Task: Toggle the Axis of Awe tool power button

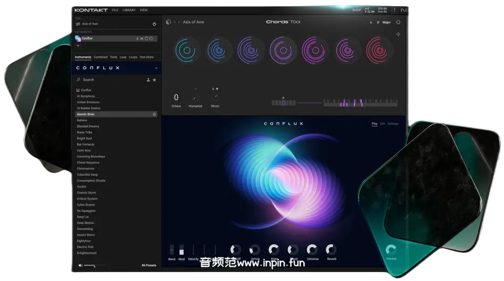Action: [x=154, y=24]
